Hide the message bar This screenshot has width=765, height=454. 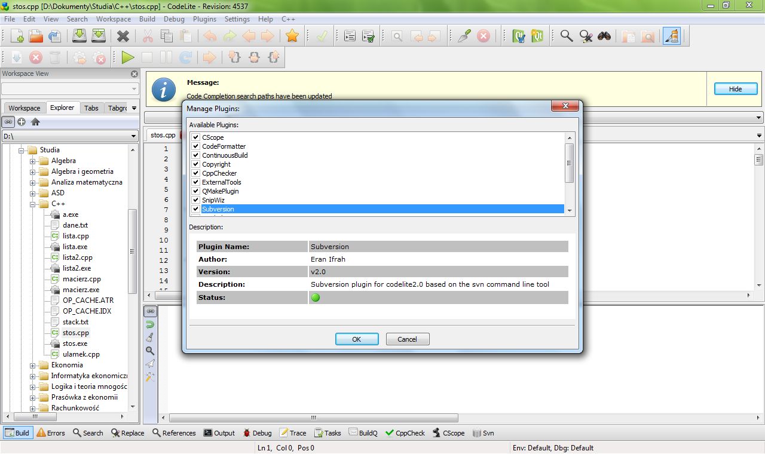tap(736, 89)
